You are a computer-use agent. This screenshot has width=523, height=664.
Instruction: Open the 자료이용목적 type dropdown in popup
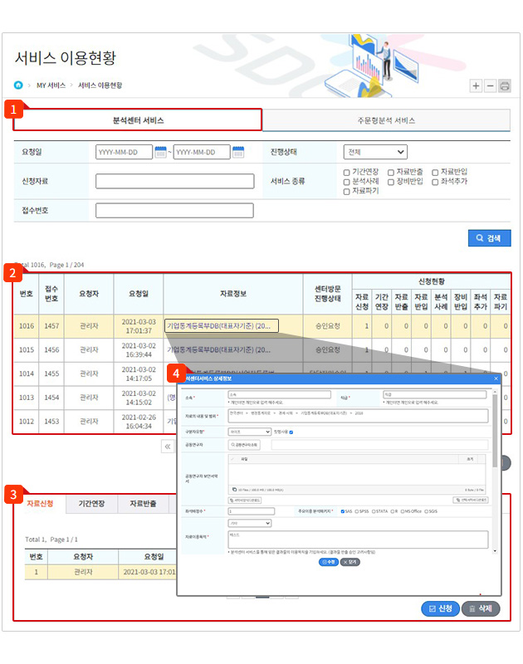coord(249,524)
